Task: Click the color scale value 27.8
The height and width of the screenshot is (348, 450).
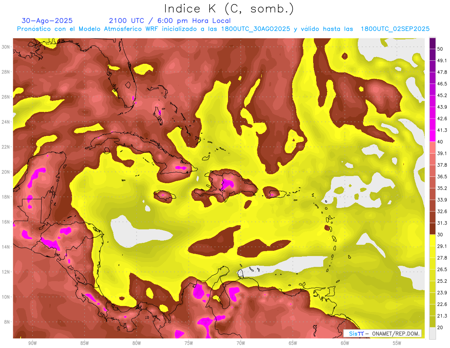Action: (442, 258)
